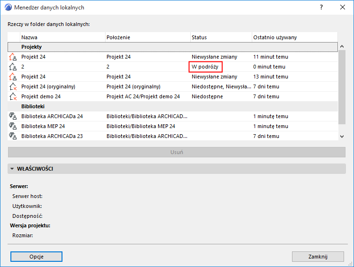Click the Projekt AC 24/Projekt demo 24 location cell

(x=143, y=96)
